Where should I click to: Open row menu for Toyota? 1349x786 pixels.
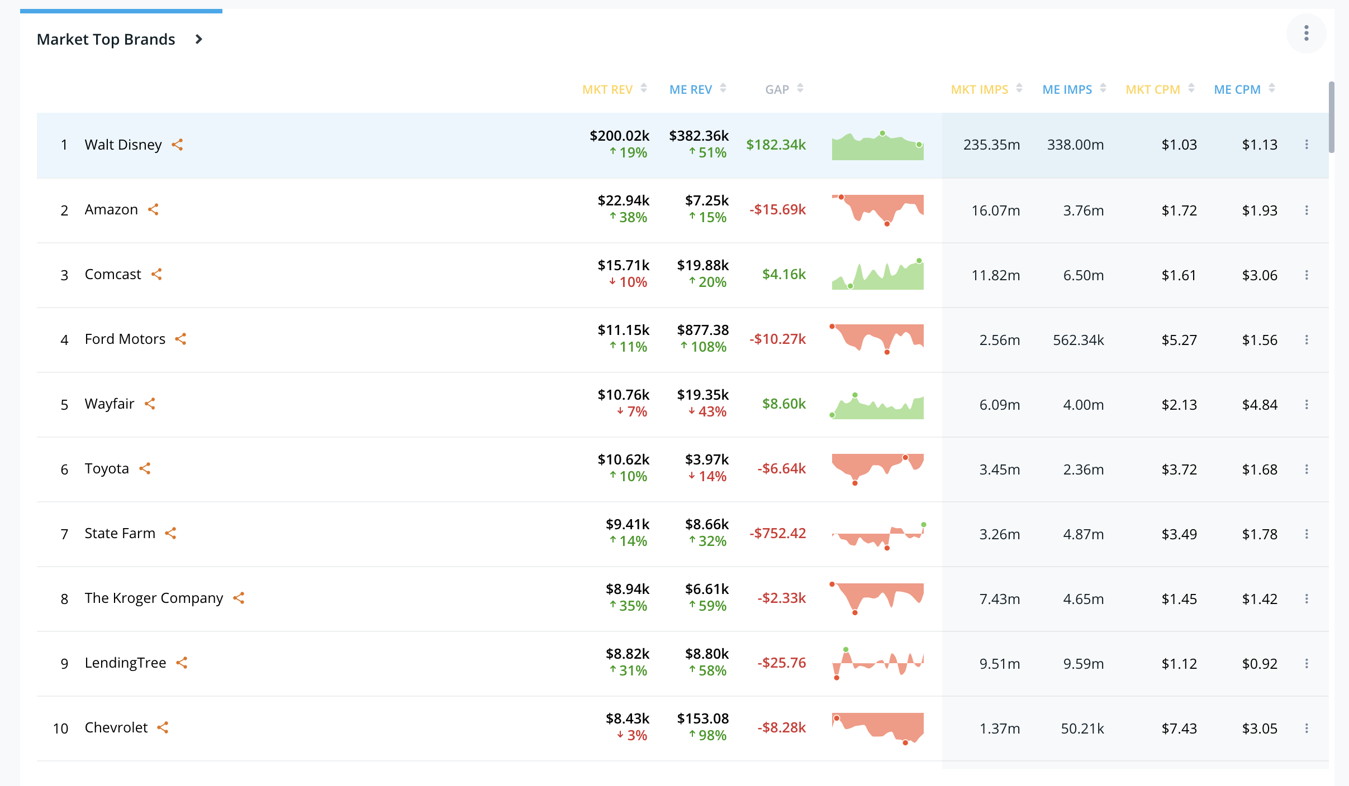[1307, 469]
